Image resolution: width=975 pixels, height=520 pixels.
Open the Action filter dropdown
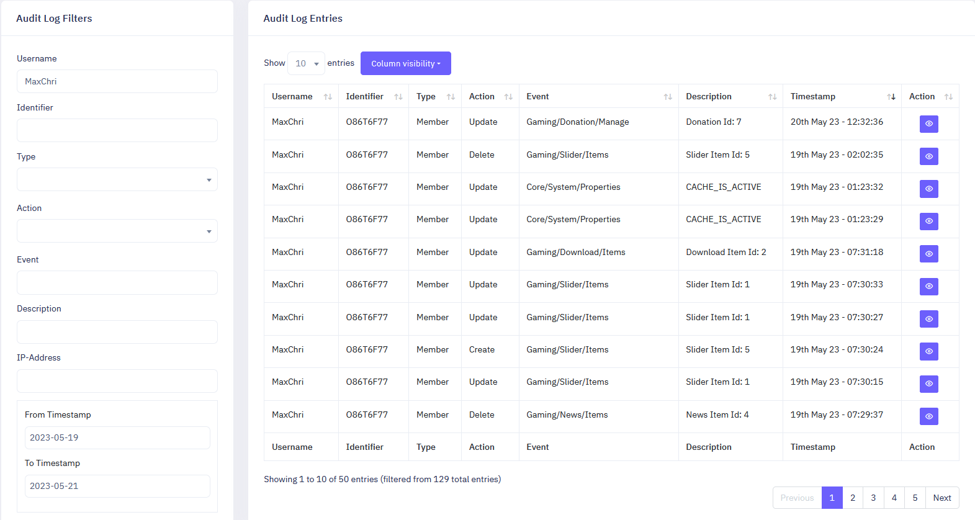click(x=117, y=231)
